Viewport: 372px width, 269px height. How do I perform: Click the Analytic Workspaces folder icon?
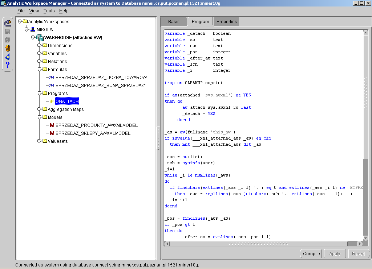[x=25, y=21]
